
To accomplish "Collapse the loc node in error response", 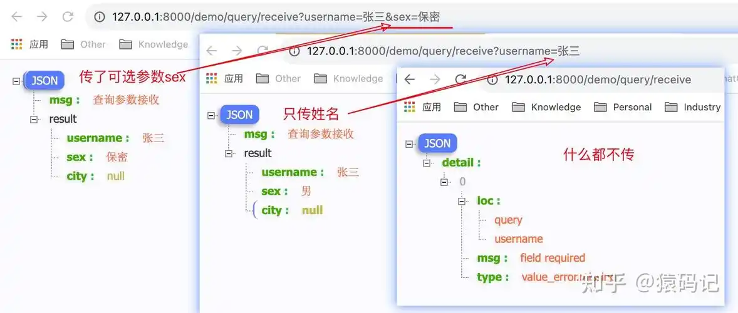I will pos(463,201).
